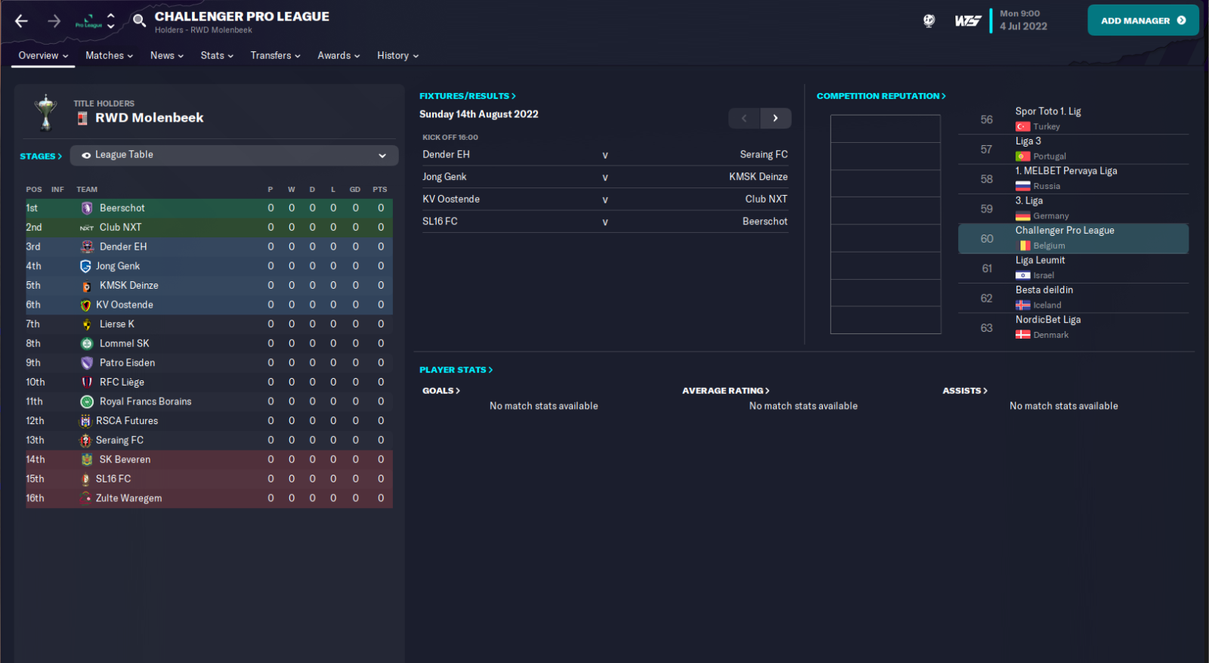Open the Competition Reputation link
Screen dimensions: 1209x663
tap(881, 96)
